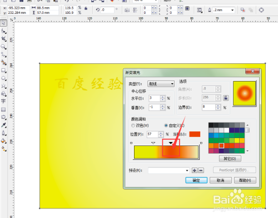Viewport: 278px width, 218px height.
Task: Click the Others (其它) button
Action: (x=230, y=159)
